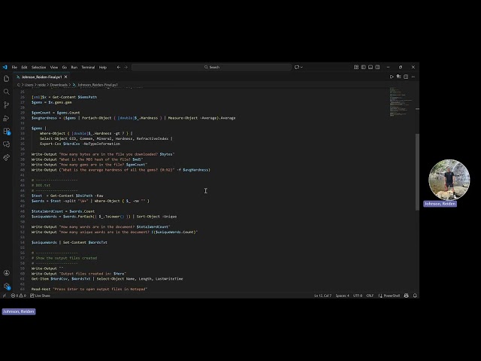The width and height of the screenshot is (481, 361).
Task: Open the Extensions view
Action: click(6, 132)
